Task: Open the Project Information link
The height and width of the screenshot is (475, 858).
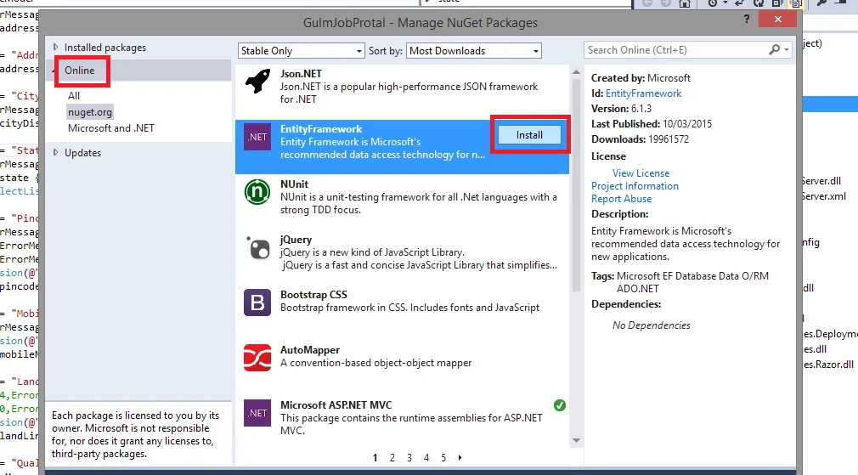Action: [x=635, y=186]
